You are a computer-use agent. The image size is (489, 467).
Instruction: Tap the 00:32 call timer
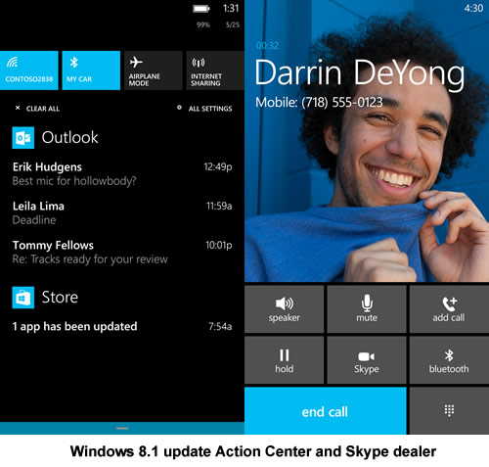[267, 45]
